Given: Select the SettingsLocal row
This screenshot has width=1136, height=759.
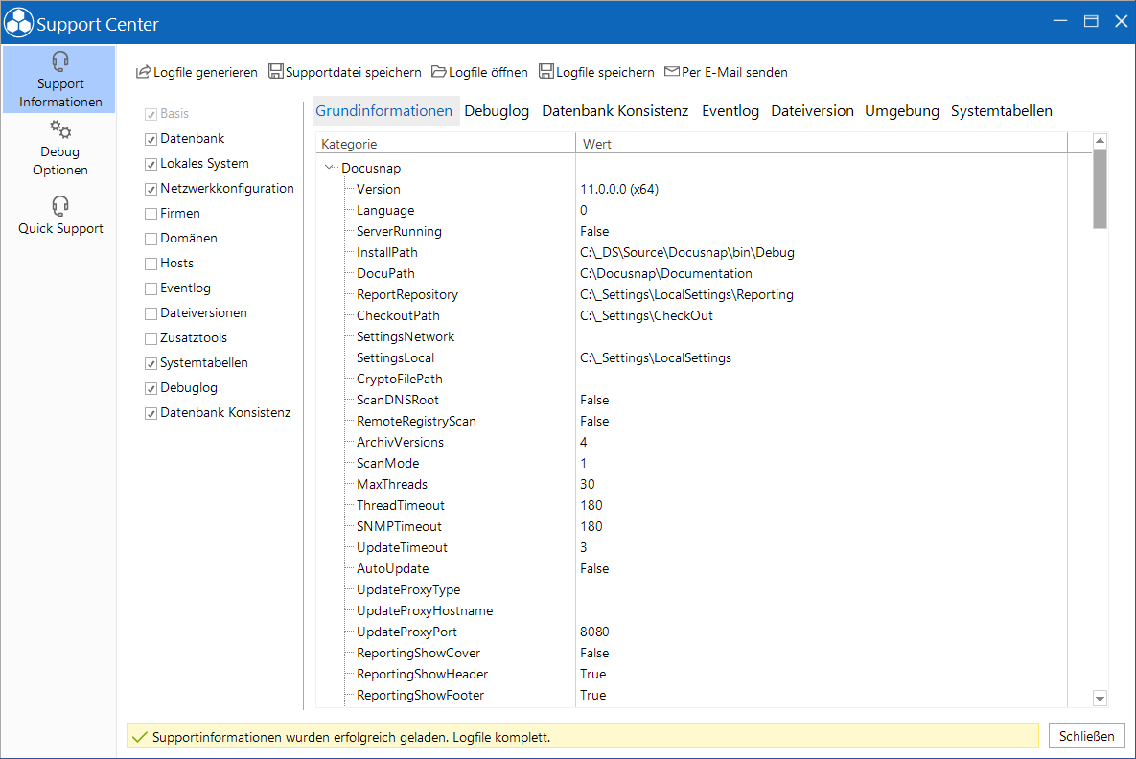Looking at the screenshot, I should [x=692, y=357].
